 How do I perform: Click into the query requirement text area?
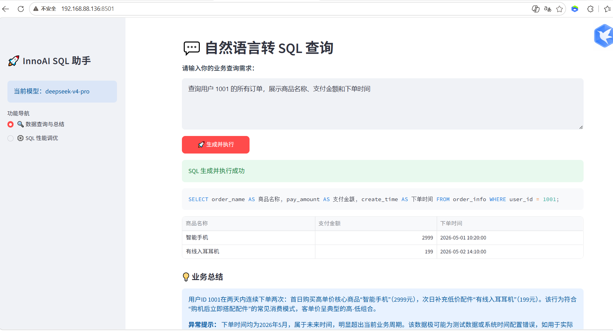(383, 104)
